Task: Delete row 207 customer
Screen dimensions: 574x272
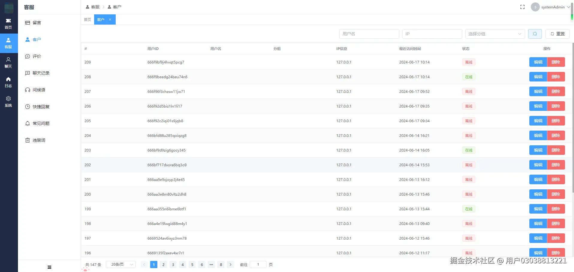Action: pos(556,91)
